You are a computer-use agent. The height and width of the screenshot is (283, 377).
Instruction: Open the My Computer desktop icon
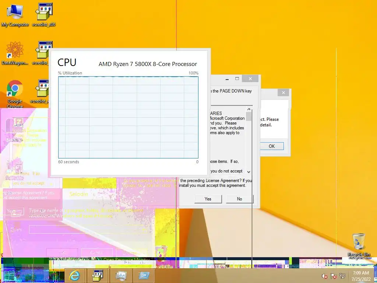tap(15, 15)
